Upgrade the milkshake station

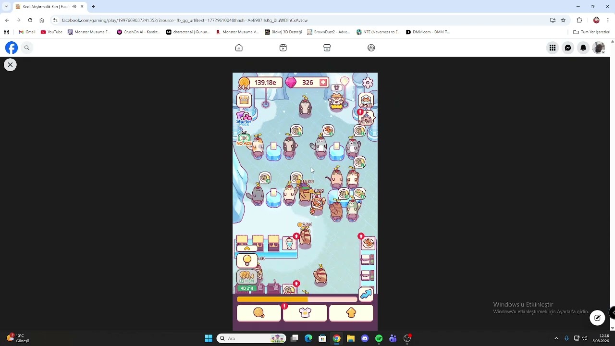click(289, 244)
